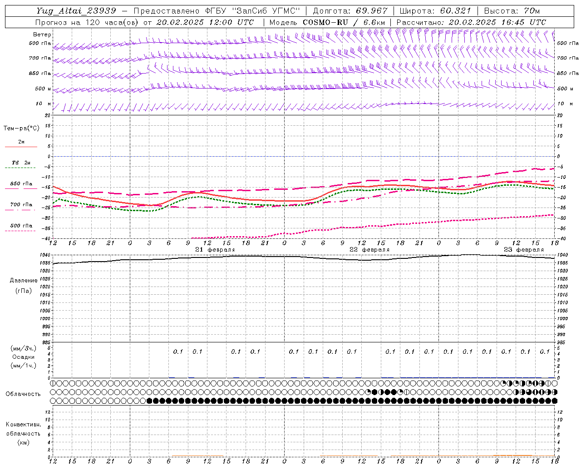Click the (мм/1ч.) precipitation unit label

pyautogui.click(x=24, y=366)
